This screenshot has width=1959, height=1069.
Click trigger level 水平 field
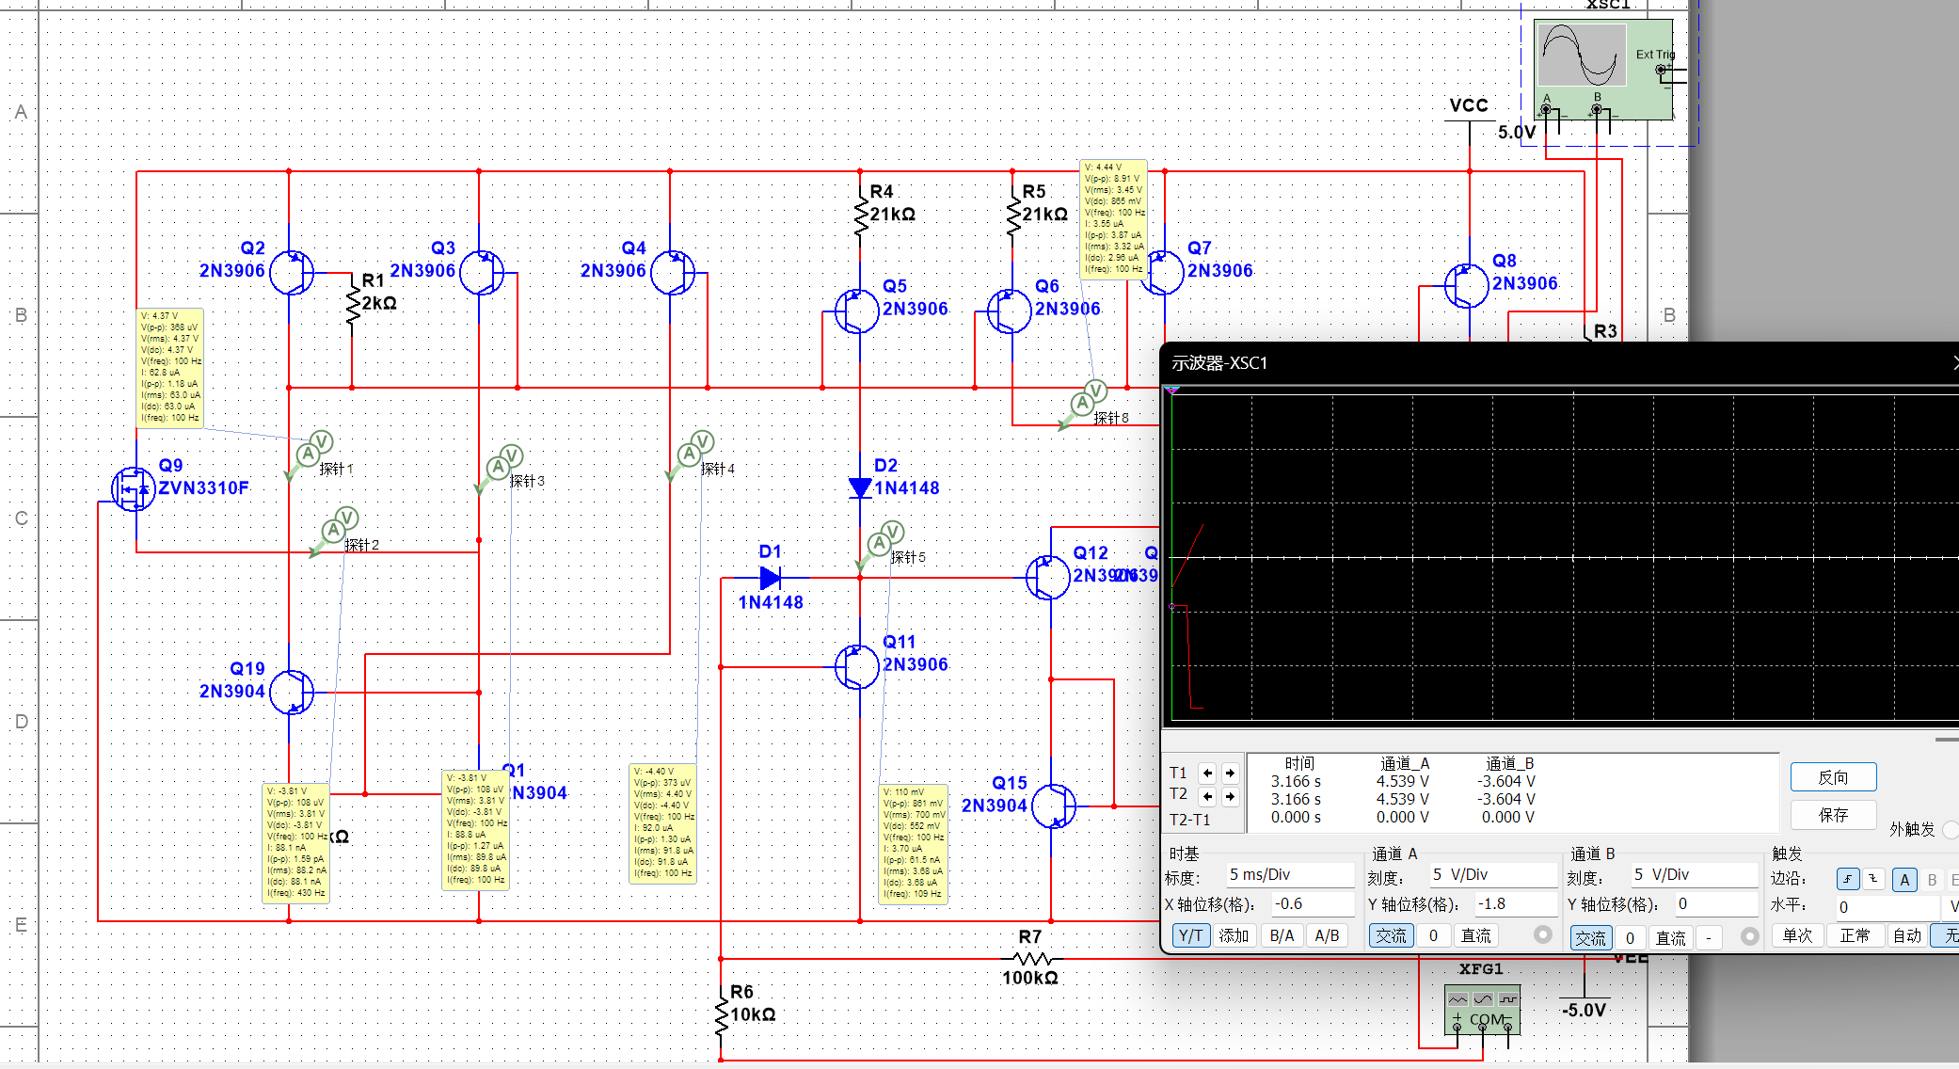[1887, 907]
